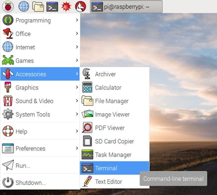Switch to pi@raspberrypi terminal taskbar window

126,7
